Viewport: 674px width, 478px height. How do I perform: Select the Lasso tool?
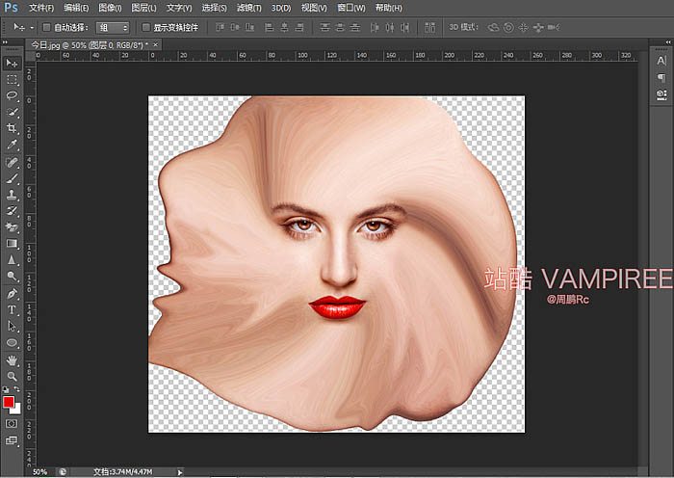coord(13,95)
